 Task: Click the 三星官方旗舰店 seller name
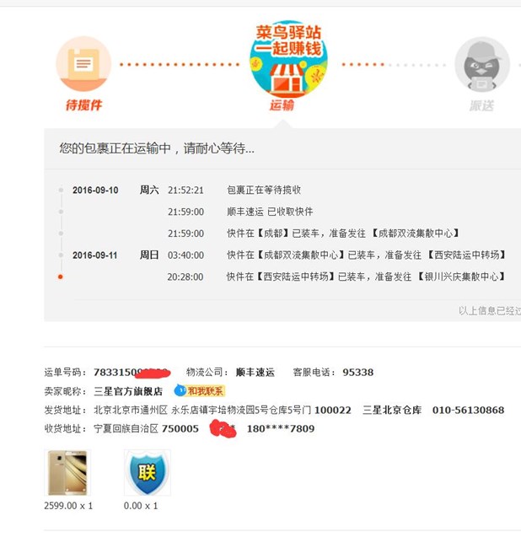click(128, 391)
